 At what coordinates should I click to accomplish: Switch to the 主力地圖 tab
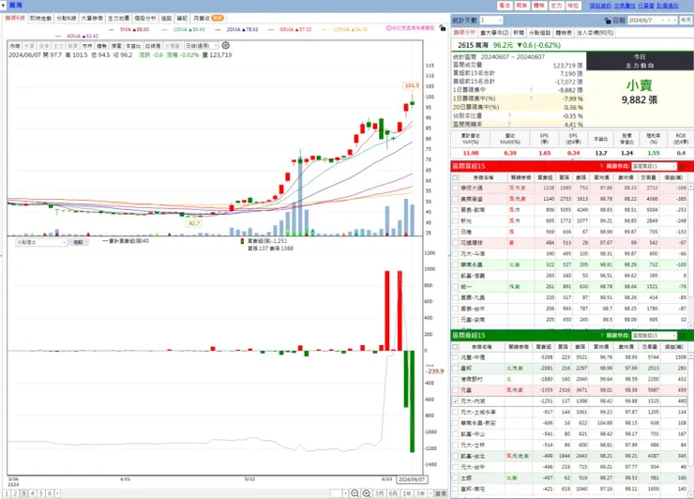(118, 18)
